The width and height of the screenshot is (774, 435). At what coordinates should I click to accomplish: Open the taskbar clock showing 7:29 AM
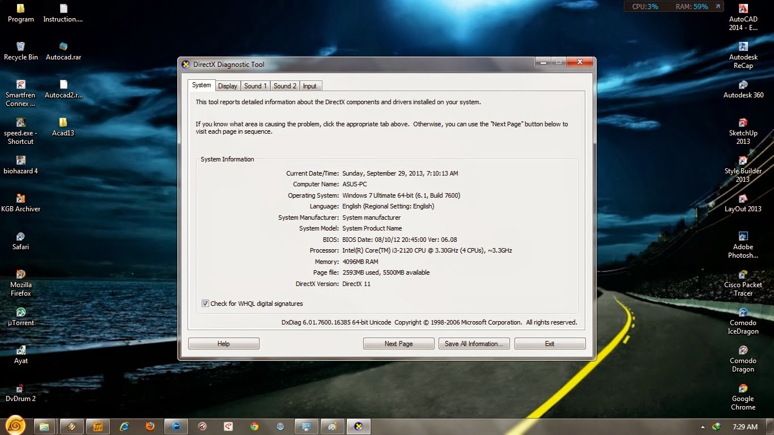click(745, 427)
